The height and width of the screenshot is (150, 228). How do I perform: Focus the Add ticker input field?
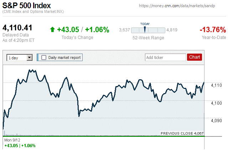coord(165,57)
